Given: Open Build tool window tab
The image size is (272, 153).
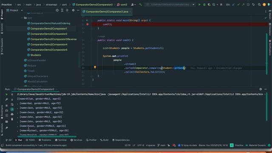Looking at the screenshot, I should point(104,140).
